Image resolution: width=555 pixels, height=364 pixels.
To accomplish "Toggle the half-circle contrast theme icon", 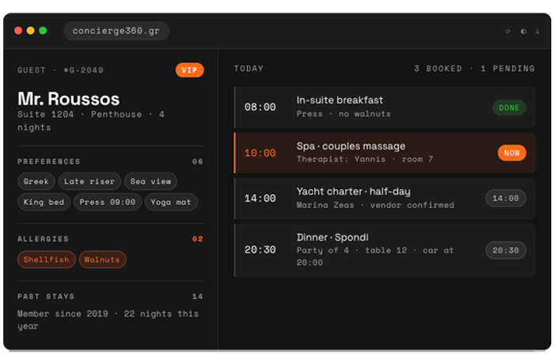I will 523,31.
